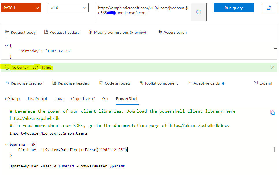
Task: Click the Access token lock icon
Action: 160,32
